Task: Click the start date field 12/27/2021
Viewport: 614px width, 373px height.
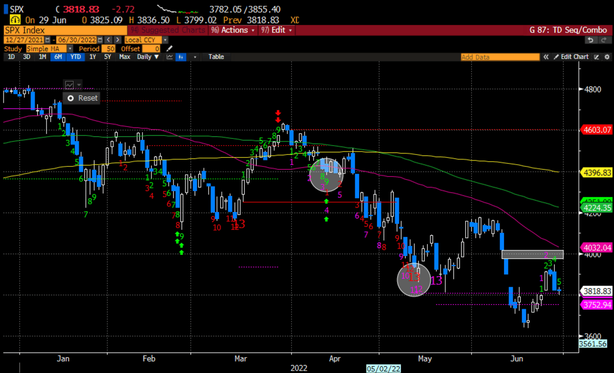Action: [x=24, y=40]
